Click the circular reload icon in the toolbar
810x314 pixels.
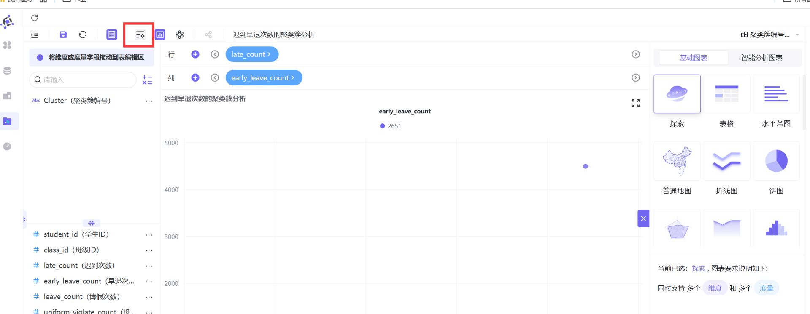point(83,35)
